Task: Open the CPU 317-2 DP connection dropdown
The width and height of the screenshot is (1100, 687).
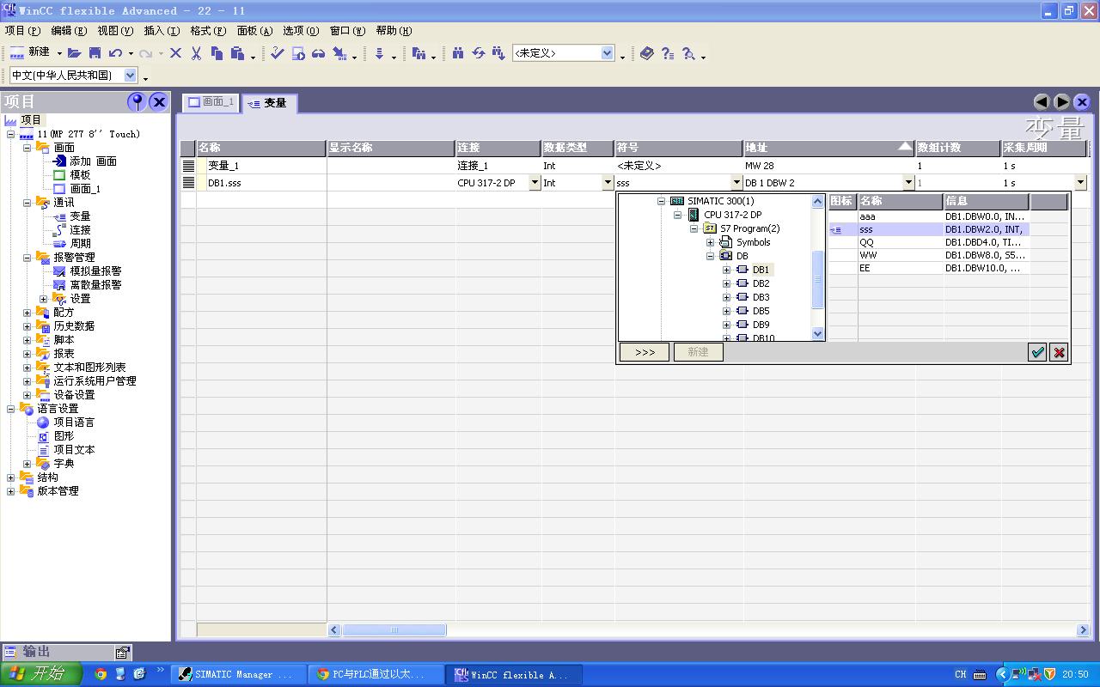Action: pyautogui.click(x=535, y=183)
